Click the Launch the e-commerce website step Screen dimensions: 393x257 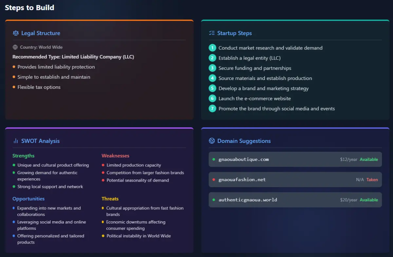tap(254, 98)
